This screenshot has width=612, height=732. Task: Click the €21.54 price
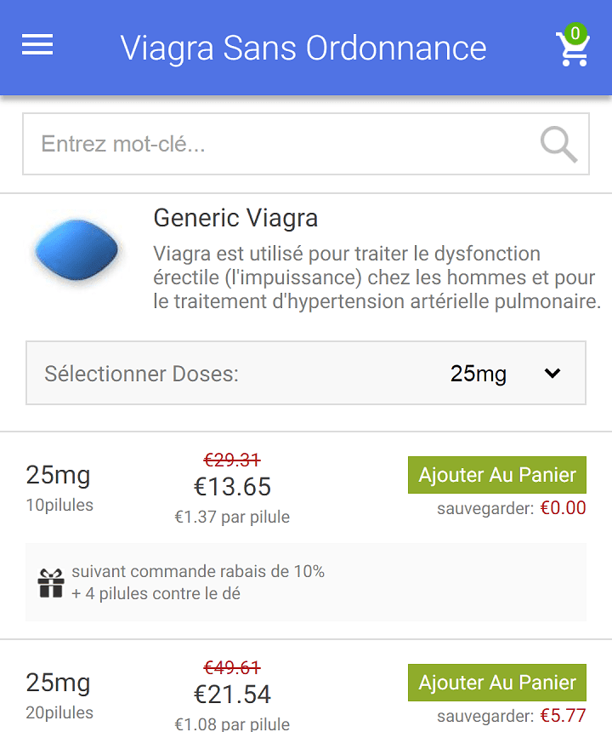[232, 695]
